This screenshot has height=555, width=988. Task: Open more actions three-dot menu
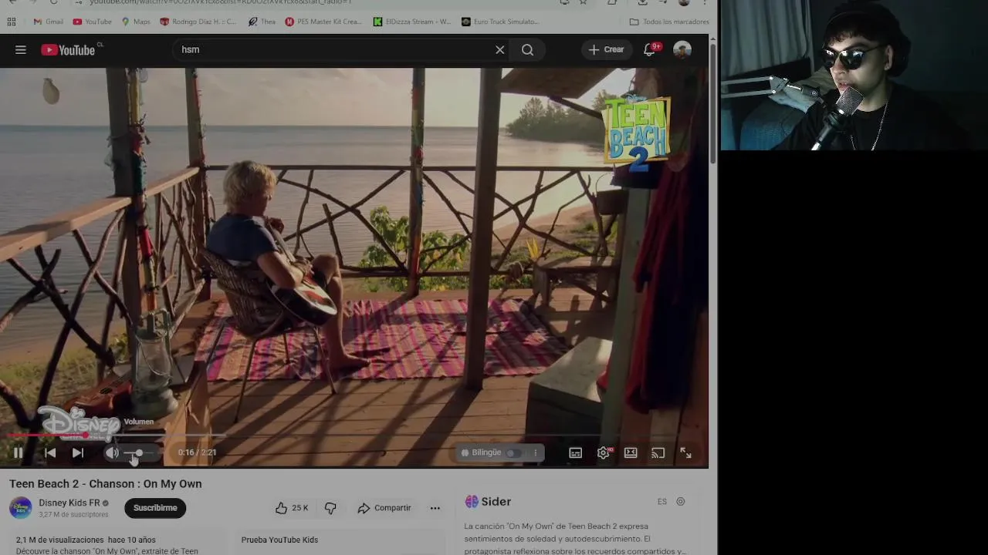(435, 508)
